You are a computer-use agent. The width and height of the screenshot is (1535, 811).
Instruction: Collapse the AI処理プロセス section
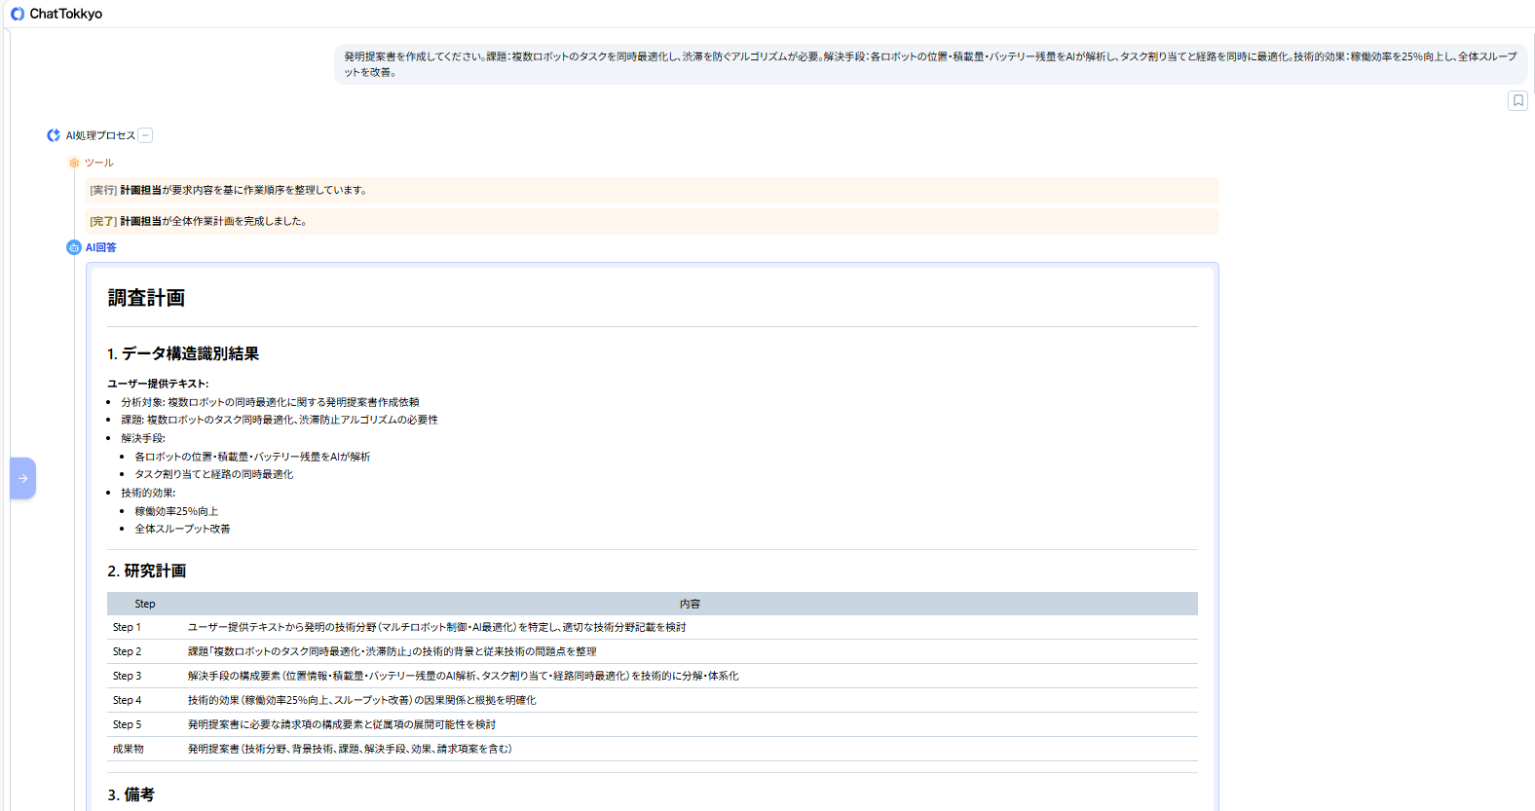[145, 135]
